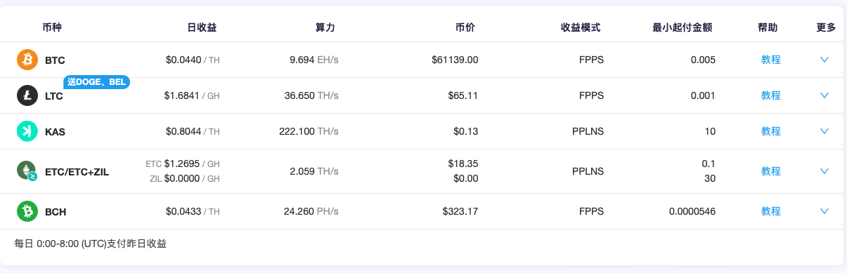Expand the LTC row details chevron
Viewport: 847px width, 273px height.
tap(825, 95)
